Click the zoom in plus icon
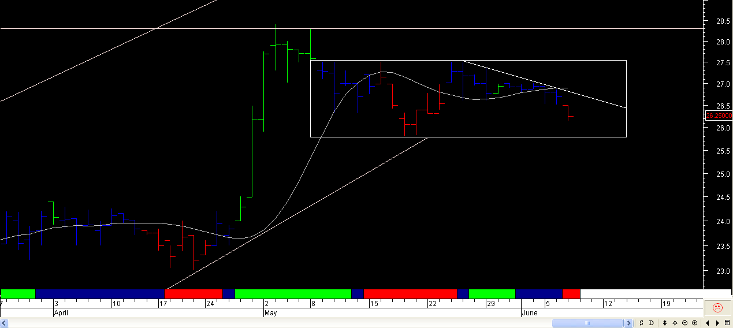Image resolution: width=733 pixels, height=328 pixels. (x=694, y=323)
